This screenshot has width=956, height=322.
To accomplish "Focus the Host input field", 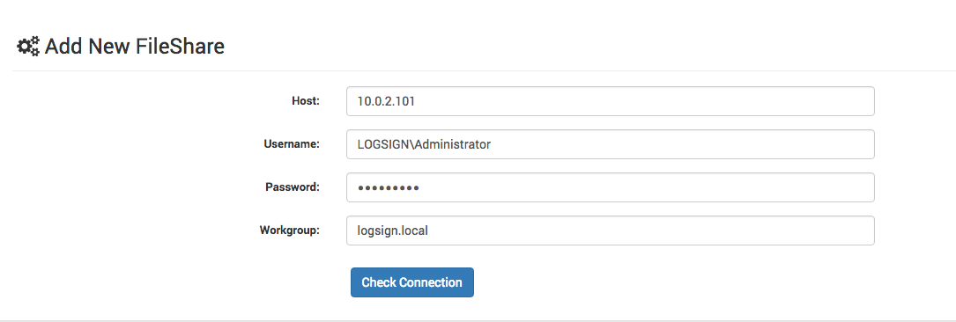I will pyautogui.click(x=611, y=101).
